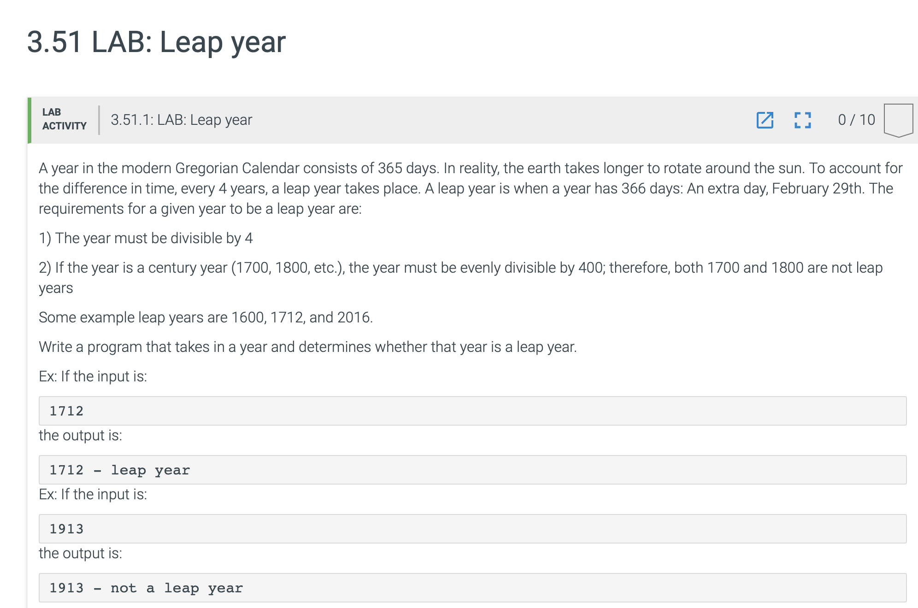Viewport: 918px width, 608px height.
Task: Select the fullscreen expand brackets icon
Action: pos(803,120)
